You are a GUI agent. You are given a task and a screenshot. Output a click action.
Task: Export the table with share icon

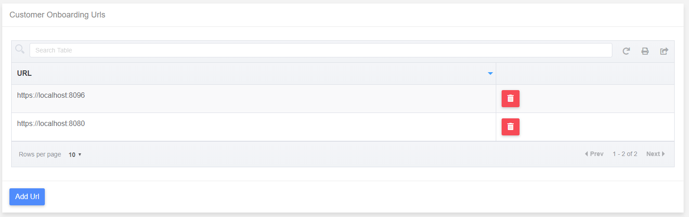pos(664,51)
